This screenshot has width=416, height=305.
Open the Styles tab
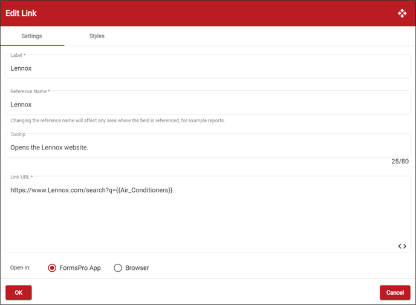[x=97, y=36]
